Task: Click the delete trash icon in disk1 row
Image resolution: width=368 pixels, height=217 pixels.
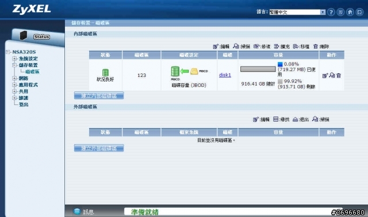Action: (x=339, y=75)
